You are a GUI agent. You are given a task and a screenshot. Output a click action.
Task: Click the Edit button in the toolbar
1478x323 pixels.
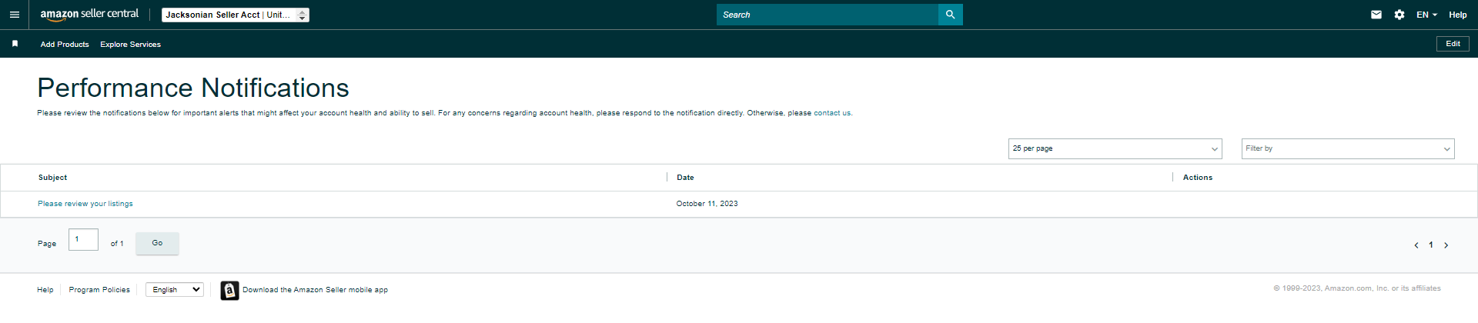pyautogui.click(x=1453, y=44)
